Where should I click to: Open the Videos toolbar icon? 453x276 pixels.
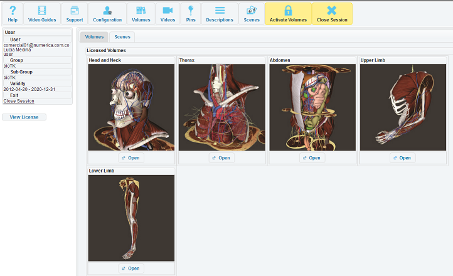pyautogui.click(x=168, y=14)
